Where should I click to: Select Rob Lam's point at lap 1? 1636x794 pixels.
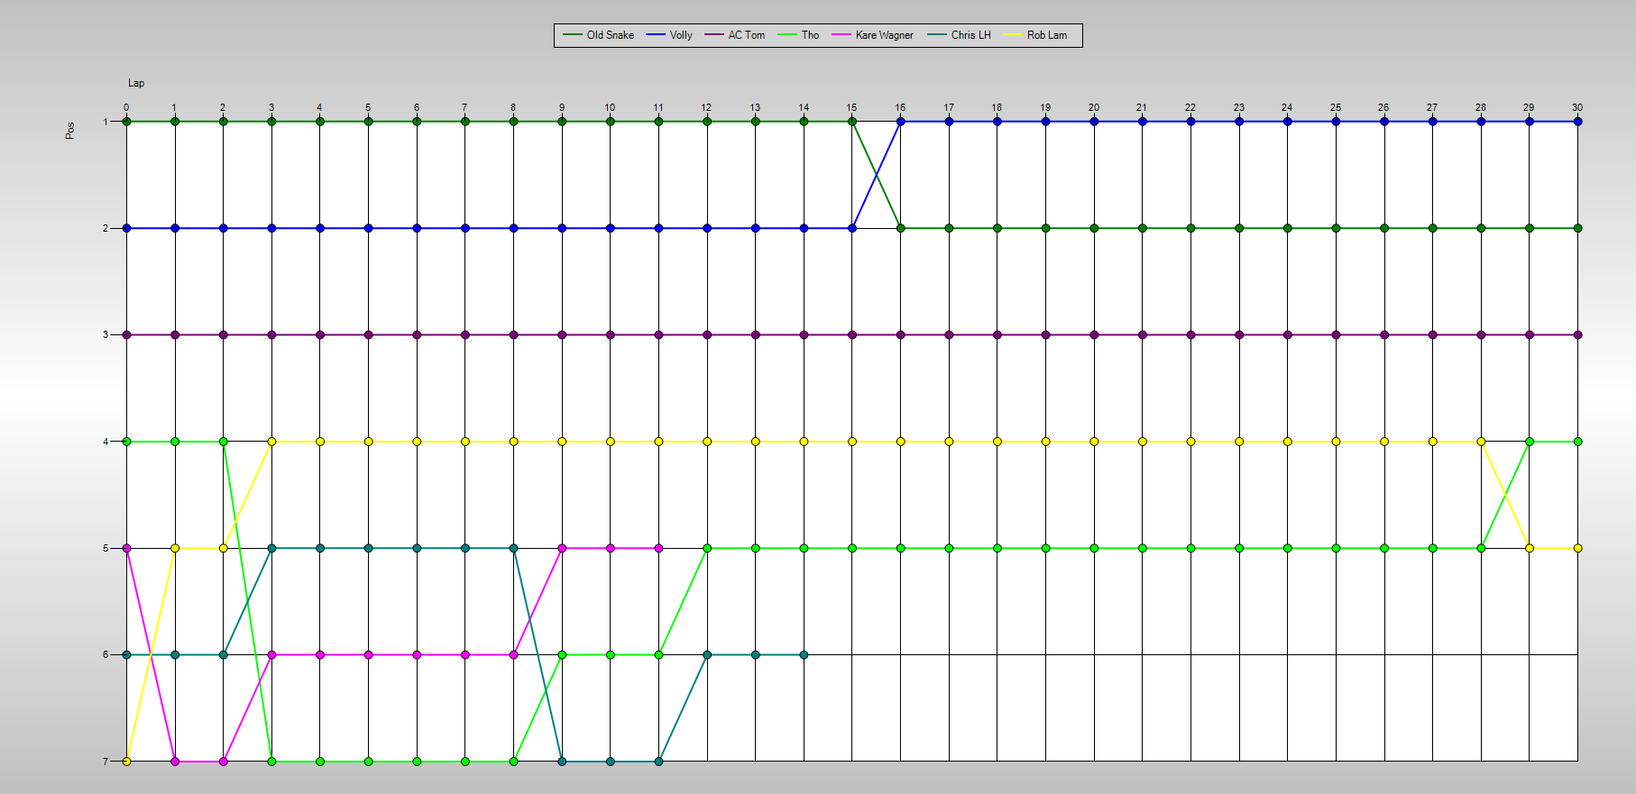point(175,548)
